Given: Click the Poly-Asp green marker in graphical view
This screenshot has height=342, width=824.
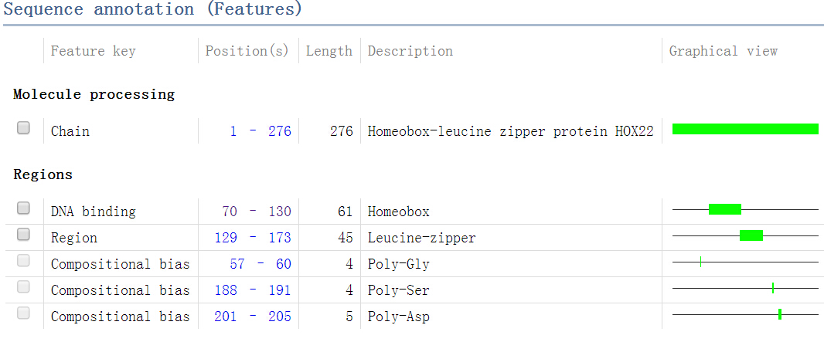Looking at the screenshot, I should 780,314.
